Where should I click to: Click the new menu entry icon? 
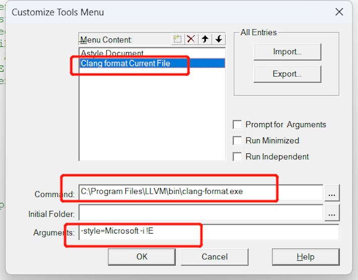pyautogui.click(x=177, y=39)
